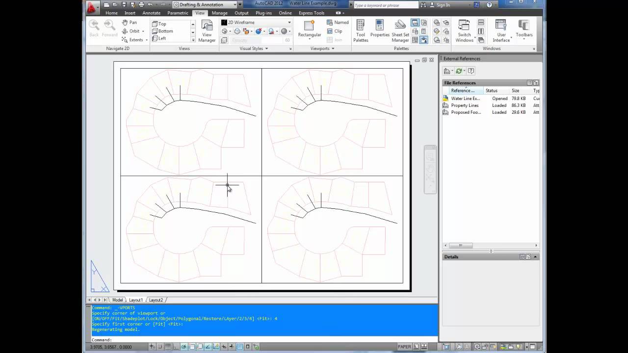
Task: Open the Tool Palettes icon
Action: 361,31
